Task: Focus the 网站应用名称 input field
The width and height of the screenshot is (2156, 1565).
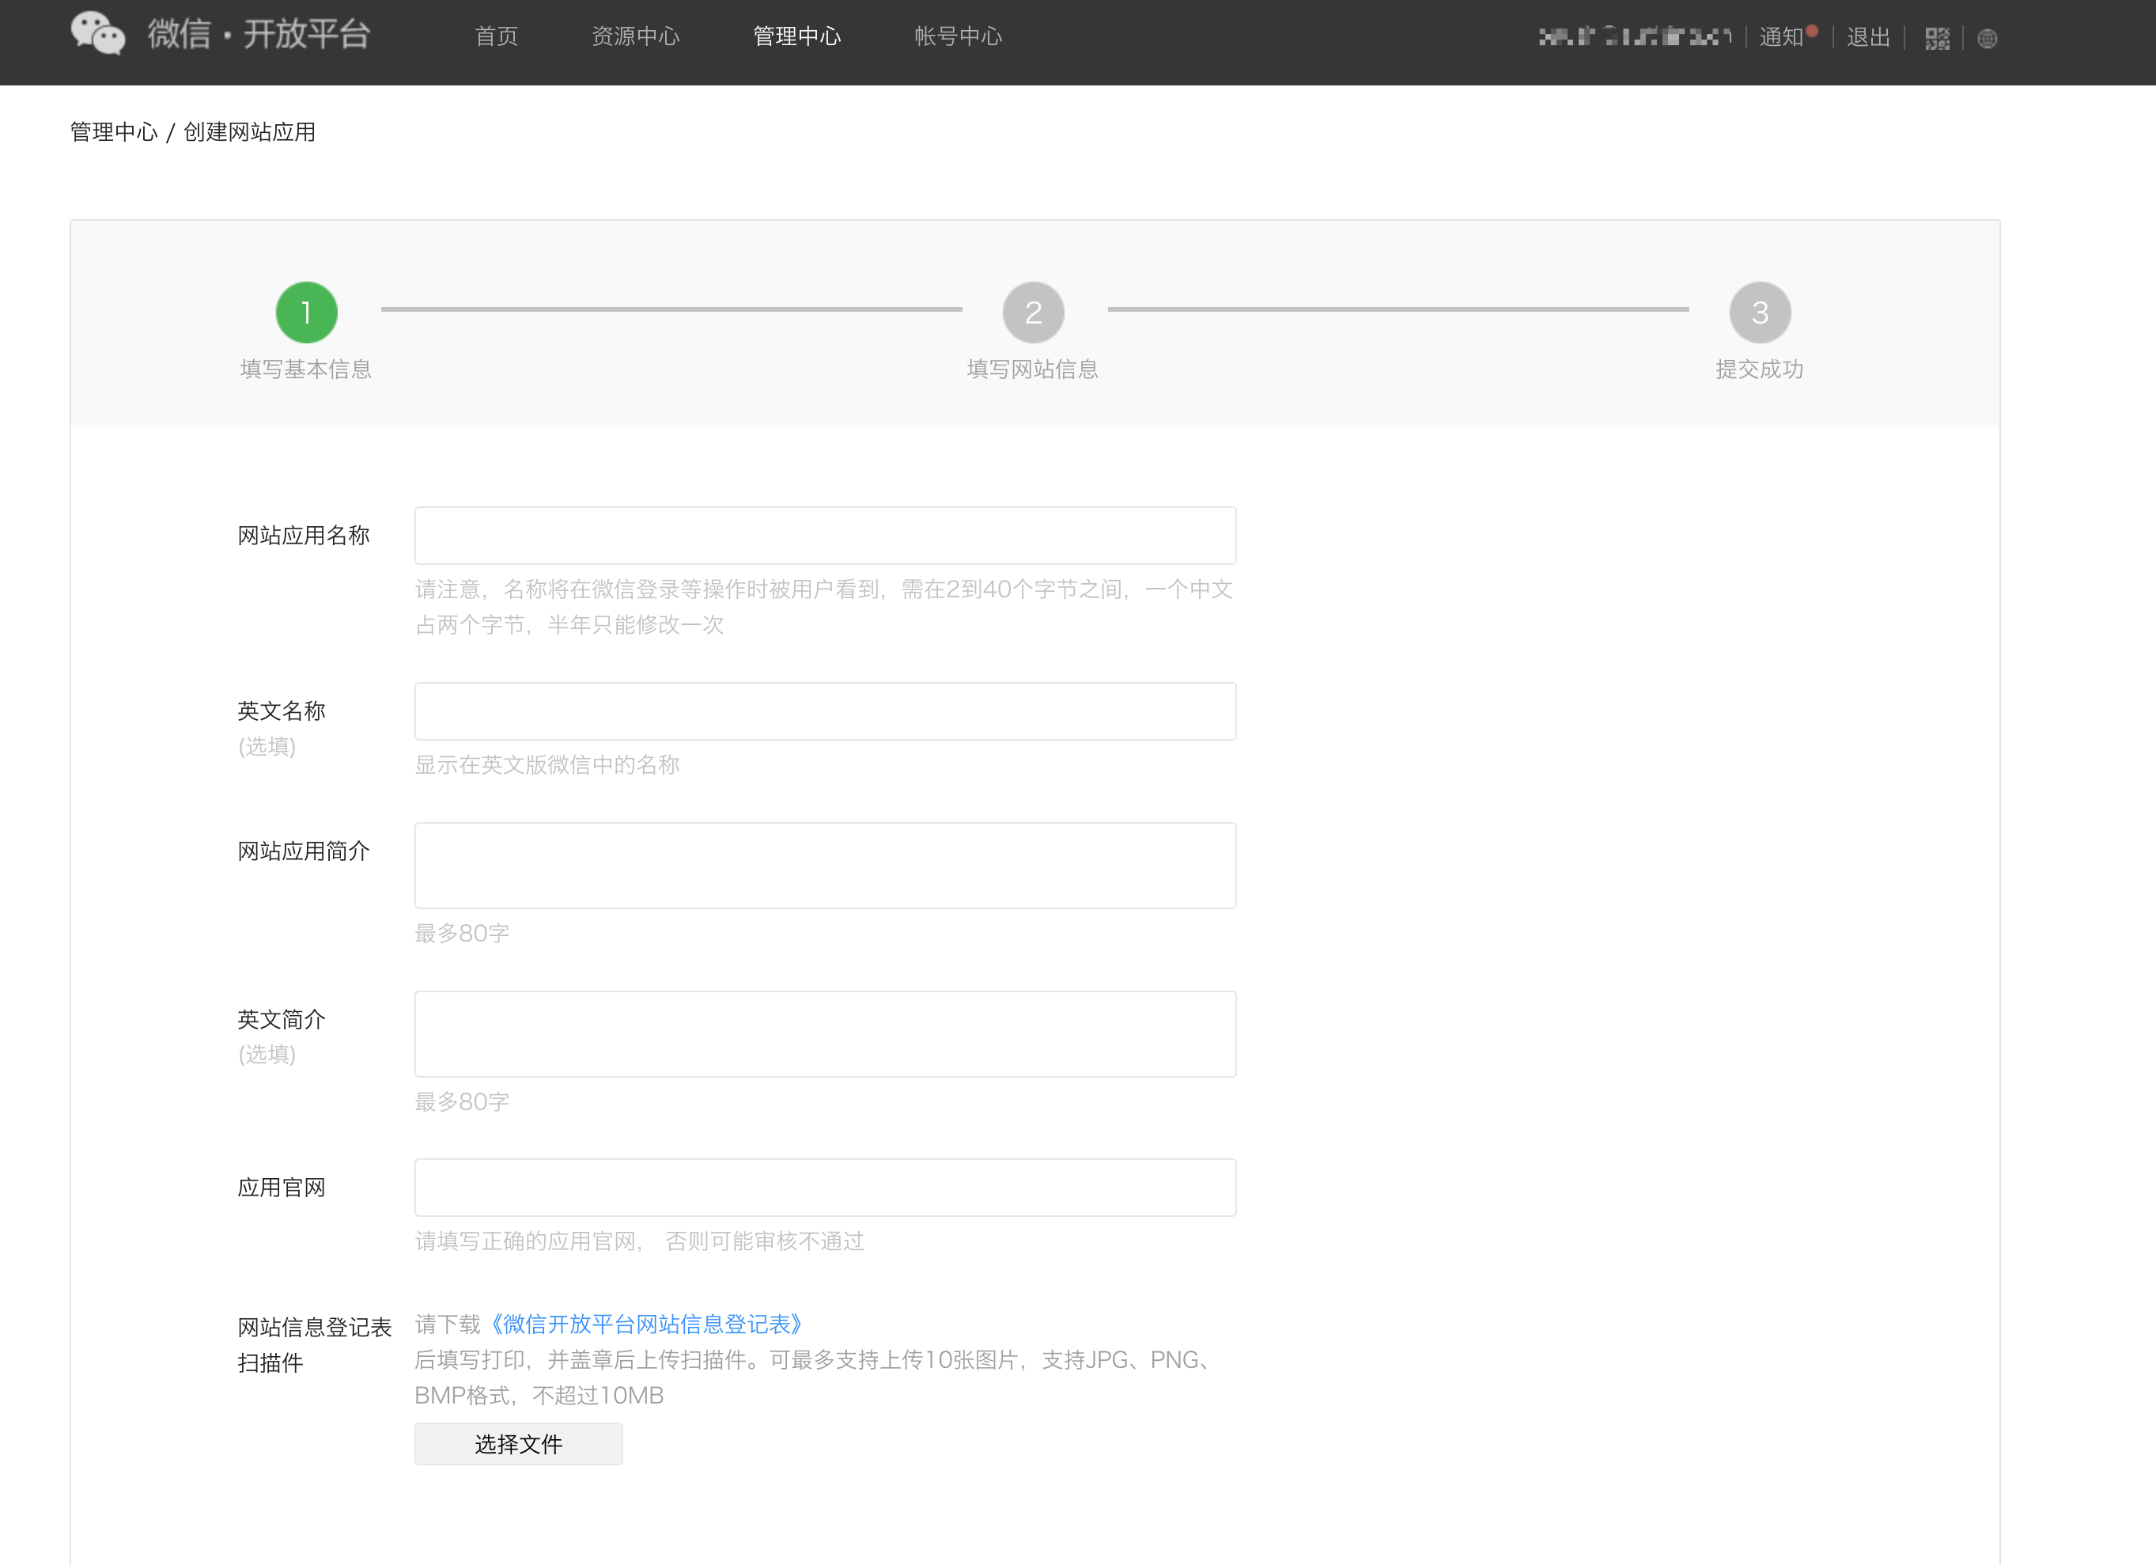Action: [824, 536]
